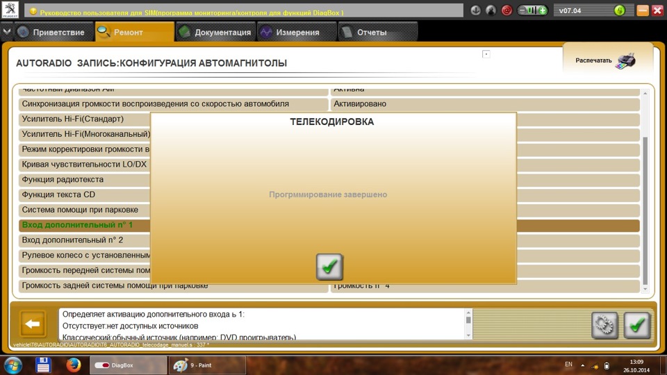Launch Firefox from the taskbar
667x375 pixels.
click(73, 365)
